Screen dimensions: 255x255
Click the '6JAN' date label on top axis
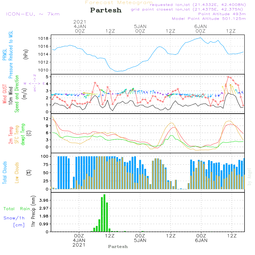tap(200, 26)
